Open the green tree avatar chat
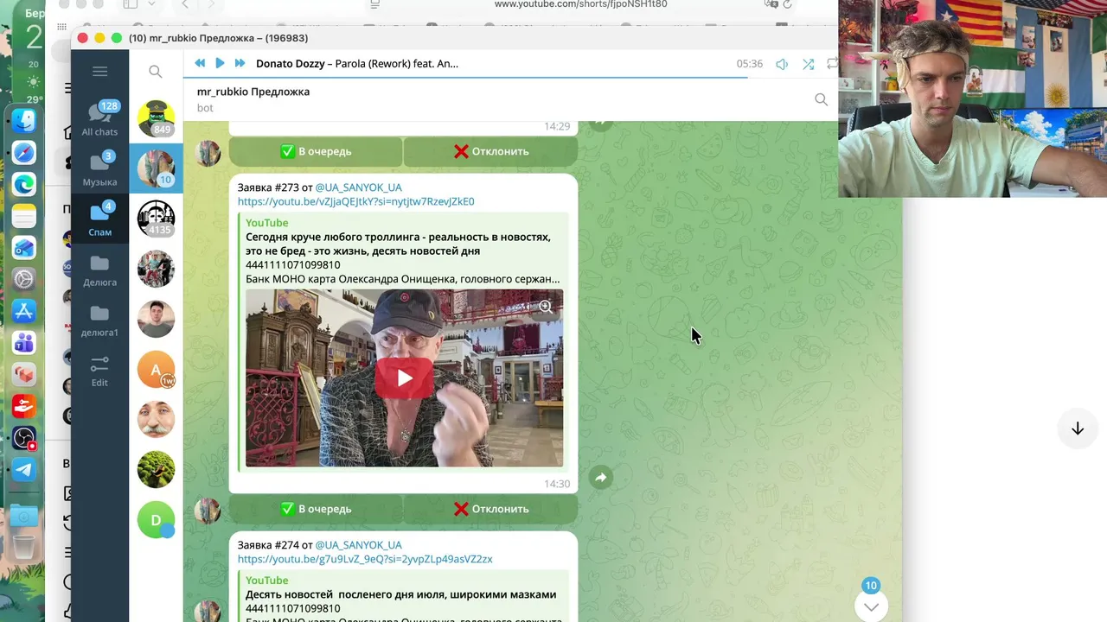Viewport: 1107px width, 622px height. pos(156,470)
